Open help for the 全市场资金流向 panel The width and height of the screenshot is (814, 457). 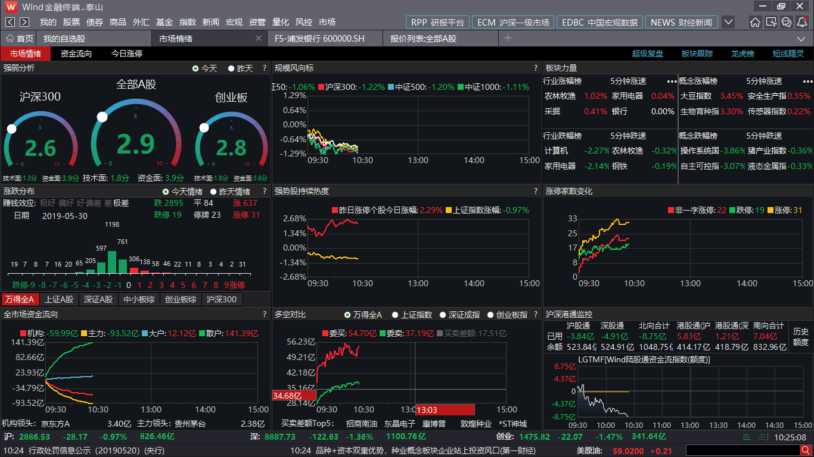coord(265,314)
